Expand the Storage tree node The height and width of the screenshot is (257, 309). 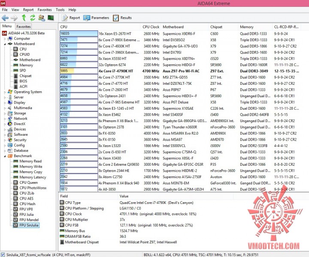tap(5, 114)
